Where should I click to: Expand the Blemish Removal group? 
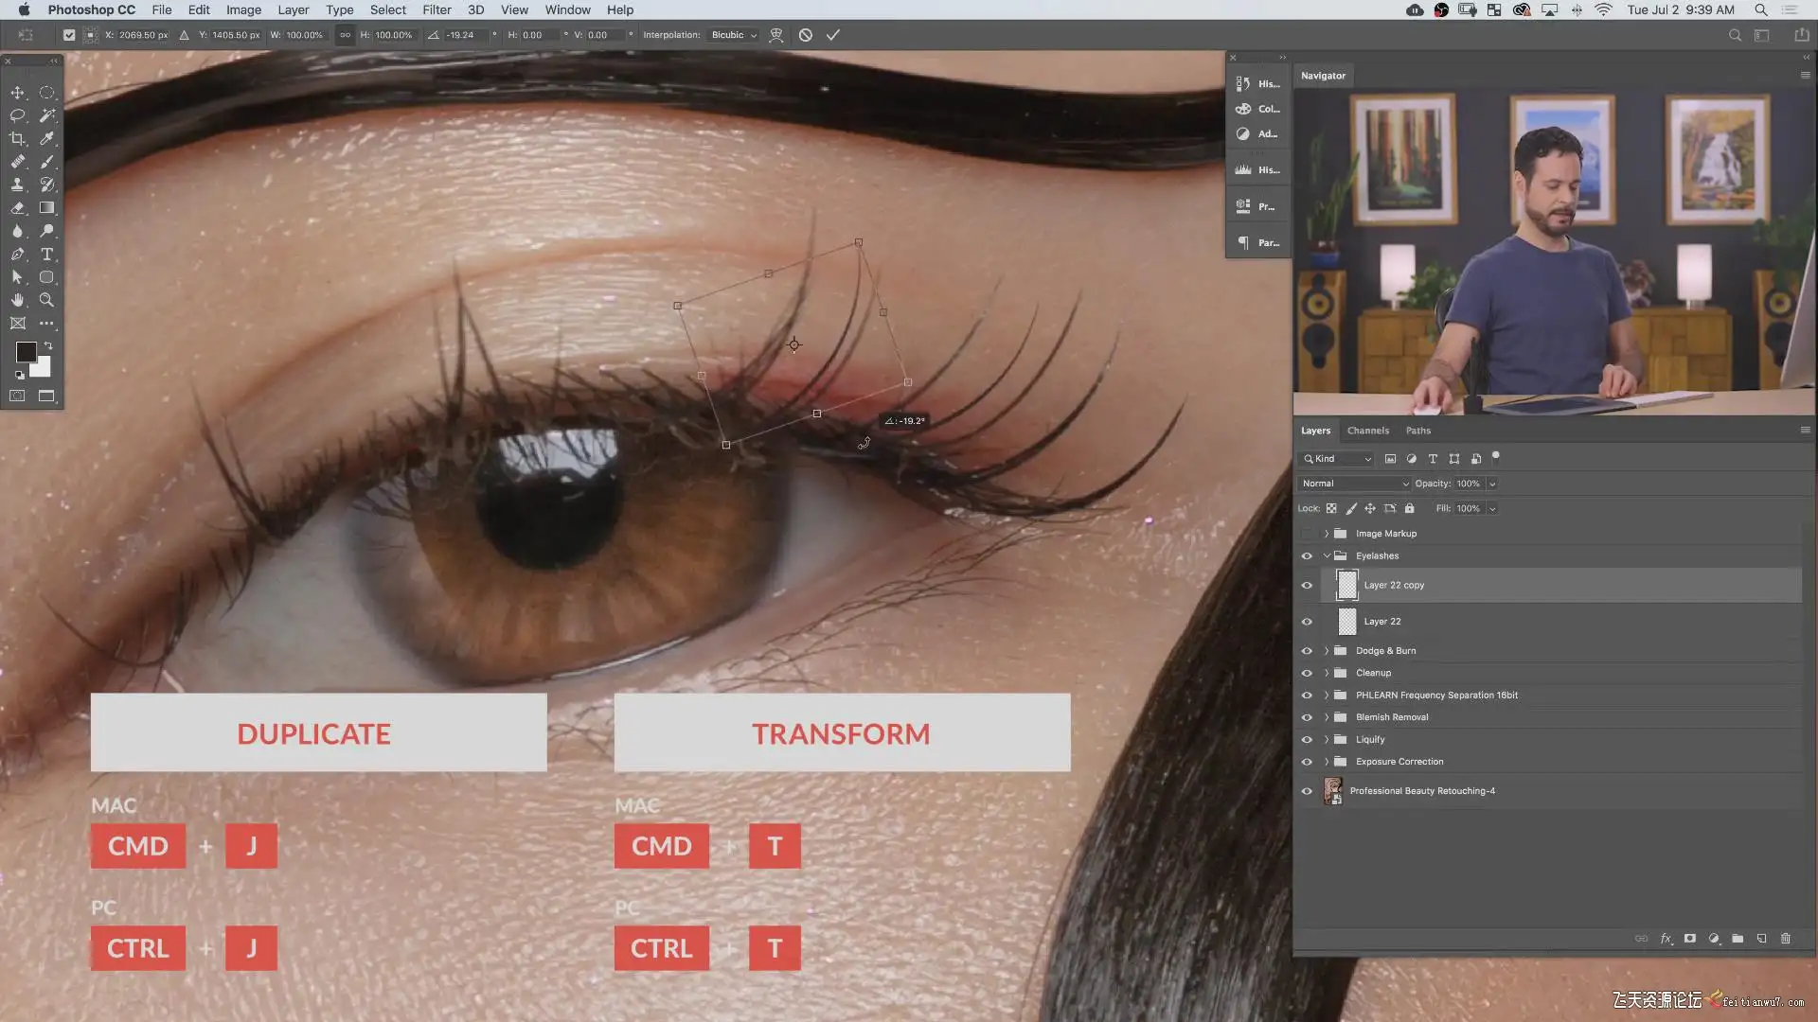tap(1327, 717)
